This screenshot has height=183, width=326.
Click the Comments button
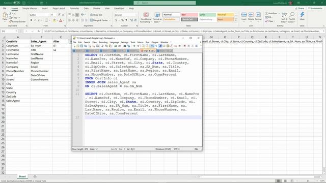(x=315, y=9)
